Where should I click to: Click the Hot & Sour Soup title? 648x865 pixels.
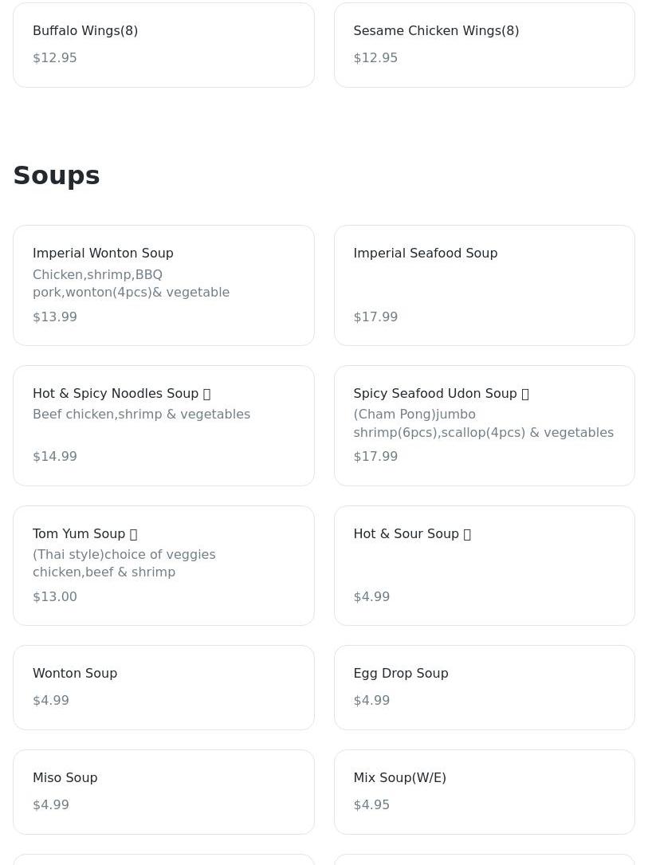406,534
